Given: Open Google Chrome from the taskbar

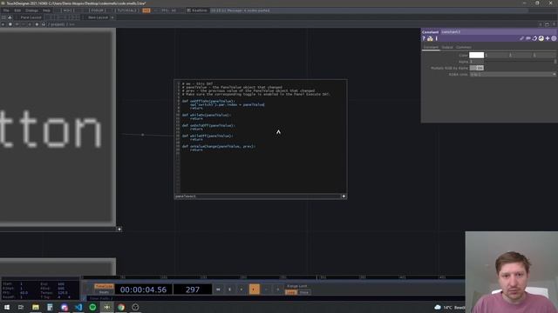Looking at the screenshot, I should pos(121,307).
